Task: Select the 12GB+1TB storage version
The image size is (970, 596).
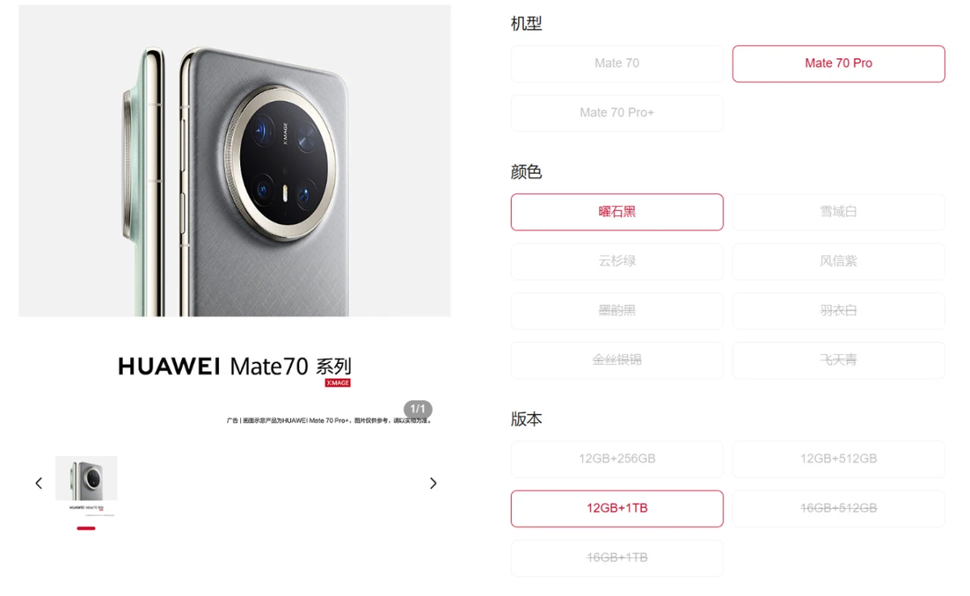Action: pyautogui.click(x=617, y=508)
